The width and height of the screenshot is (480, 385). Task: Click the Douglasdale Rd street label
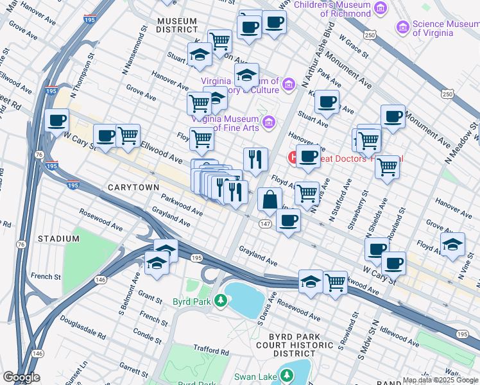coord(83,327)
